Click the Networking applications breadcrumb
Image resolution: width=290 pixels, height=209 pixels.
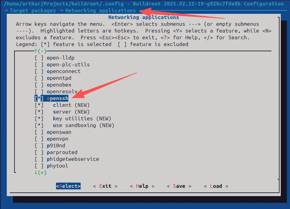coord(100,11)
